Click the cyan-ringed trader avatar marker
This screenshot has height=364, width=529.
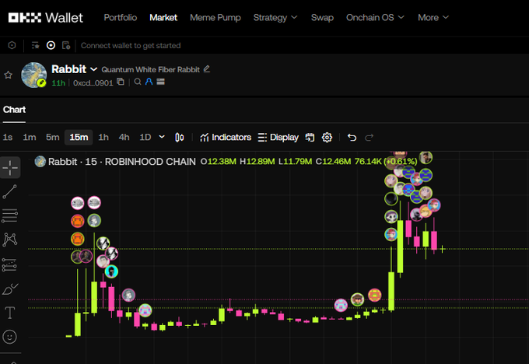pyautogui.click(x=111, y=271)
